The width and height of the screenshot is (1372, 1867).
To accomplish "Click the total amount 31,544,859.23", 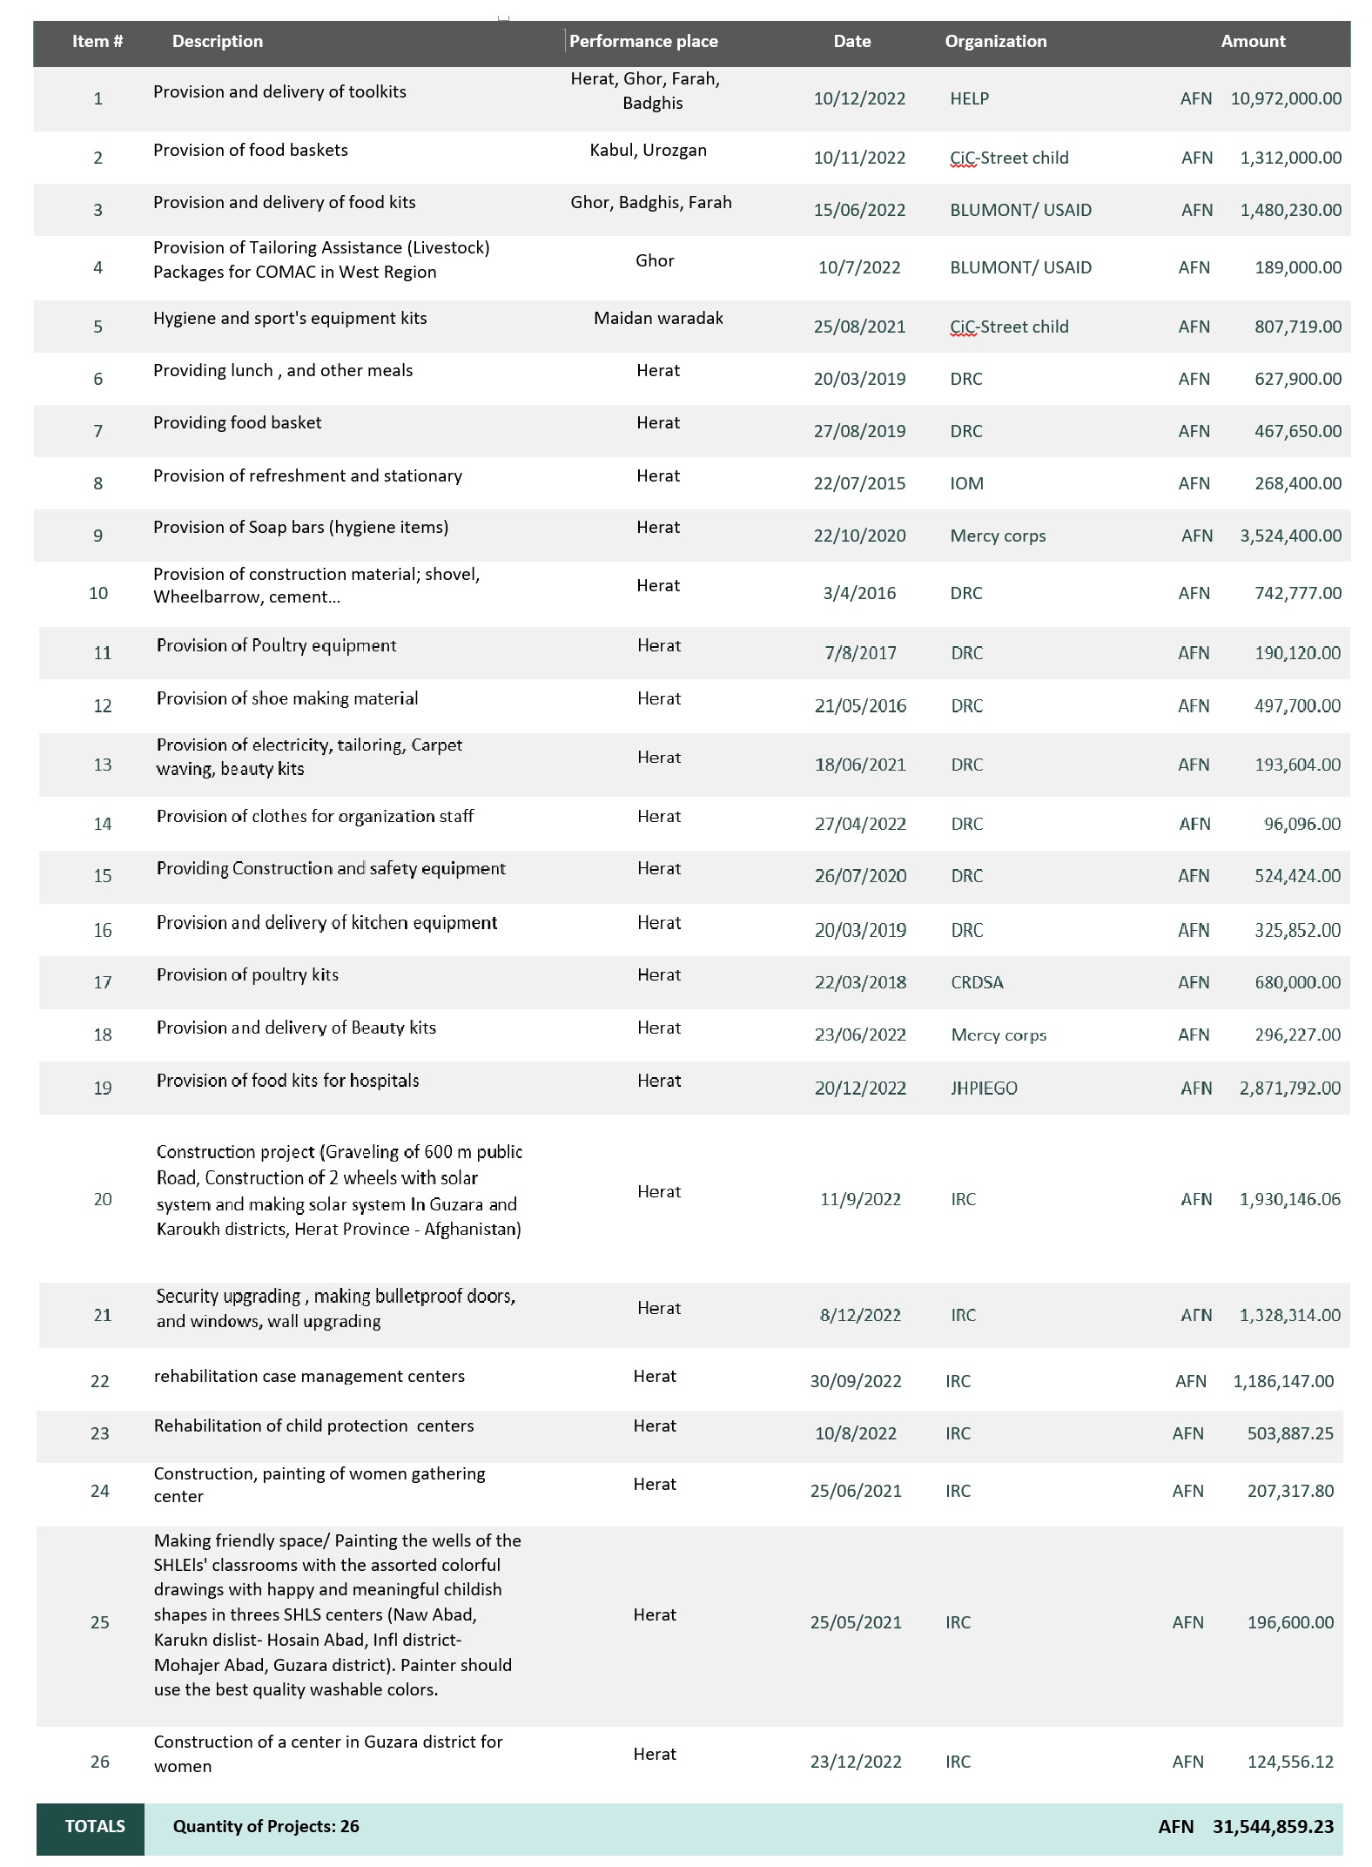I will pyautogui.click(x=1272, y=1826).
